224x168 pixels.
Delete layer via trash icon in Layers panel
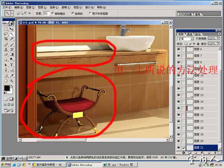pos(215,153)
